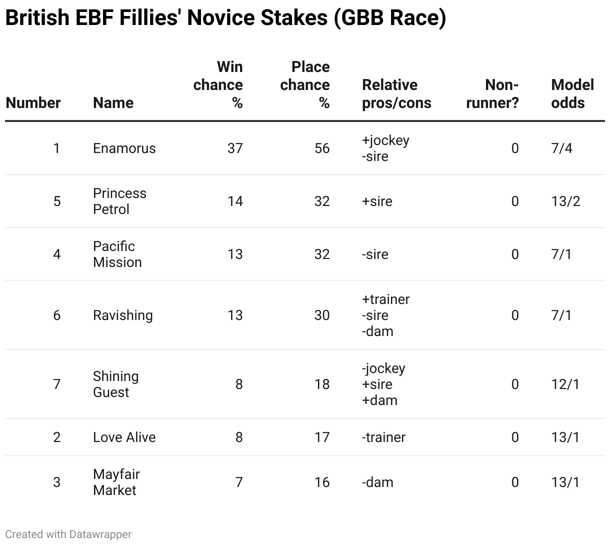The height and width of the screenshot is (546, 610).
Task: Click the Win chance % header
Action: point(218,85)
